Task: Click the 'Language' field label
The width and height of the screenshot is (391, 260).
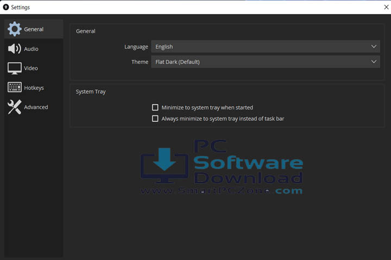Action: coord(136,47)
